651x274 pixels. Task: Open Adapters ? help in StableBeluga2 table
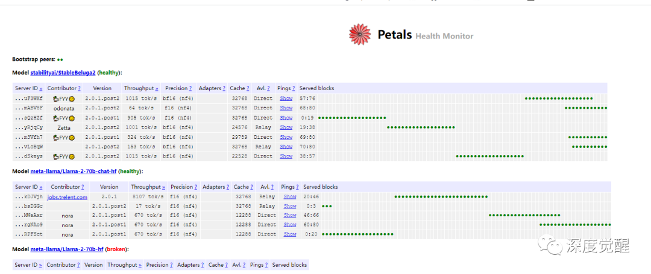[224, 88]
